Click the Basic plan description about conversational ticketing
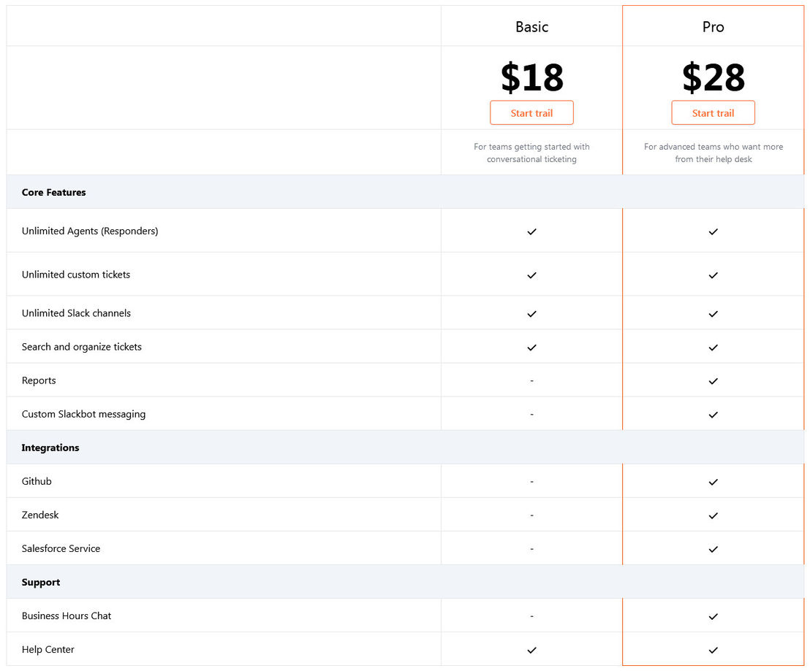 point(531,153)
